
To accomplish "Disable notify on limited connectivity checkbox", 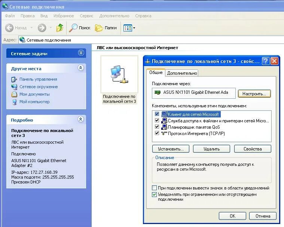I will [154, 194].
